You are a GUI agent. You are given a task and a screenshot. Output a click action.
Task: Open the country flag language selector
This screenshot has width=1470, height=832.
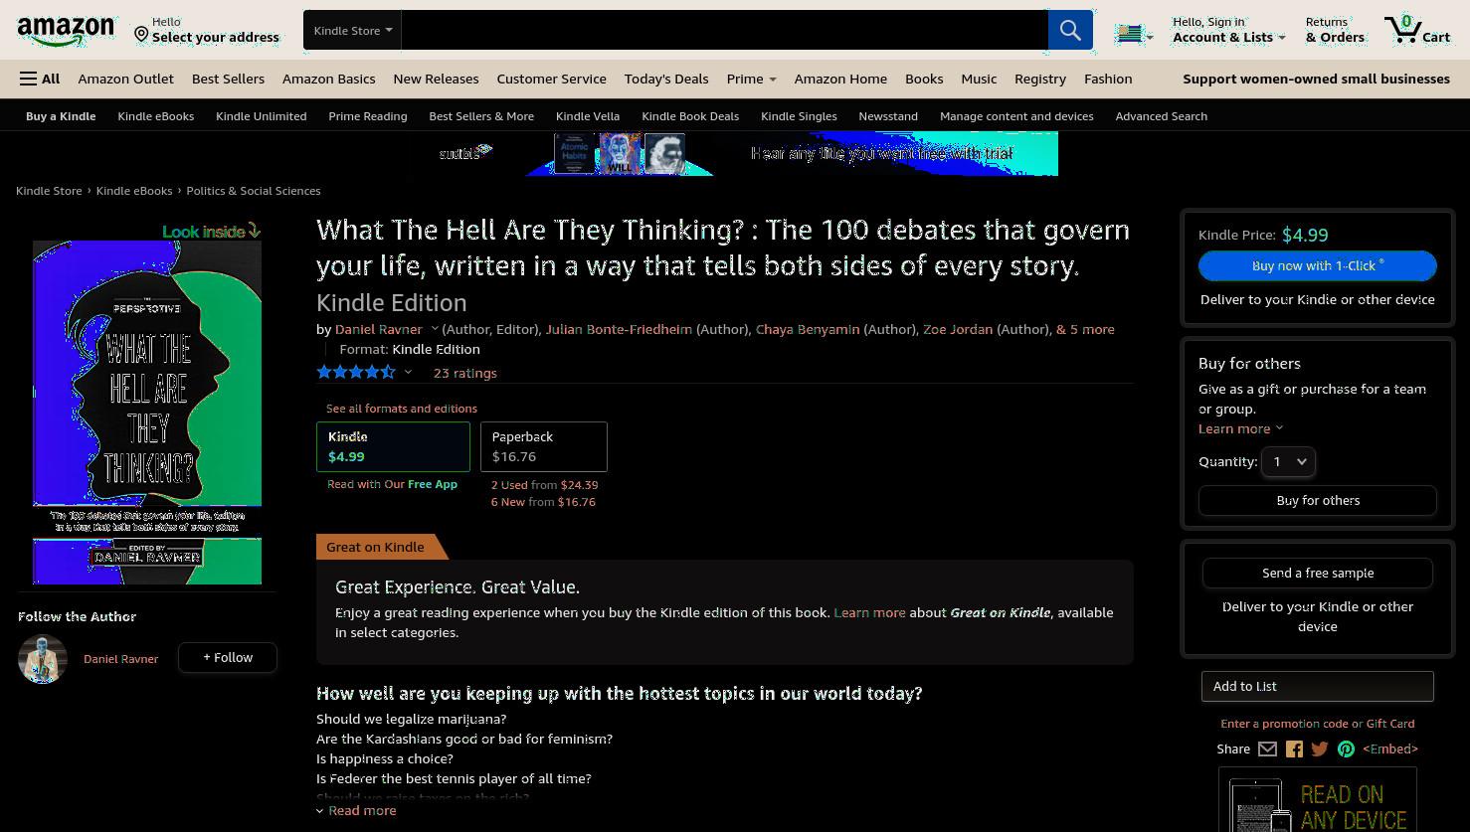click(1133, 33)
